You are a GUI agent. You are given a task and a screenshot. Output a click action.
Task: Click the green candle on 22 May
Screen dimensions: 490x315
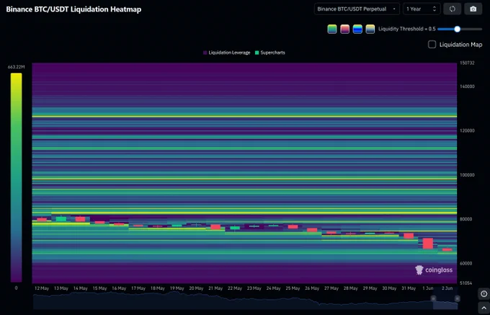click(235, 228)
